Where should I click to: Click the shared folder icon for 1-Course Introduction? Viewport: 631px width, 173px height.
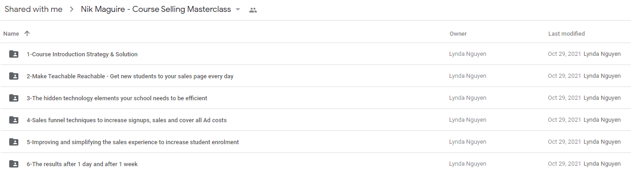coord(14,54)
